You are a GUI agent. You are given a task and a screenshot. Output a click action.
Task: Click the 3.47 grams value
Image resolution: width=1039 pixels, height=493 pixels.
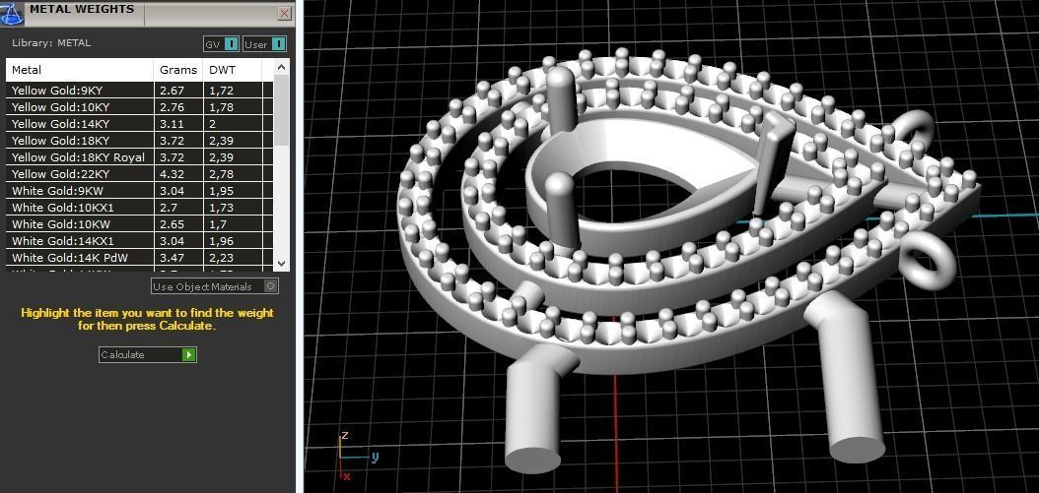click(x=172, y=258)
